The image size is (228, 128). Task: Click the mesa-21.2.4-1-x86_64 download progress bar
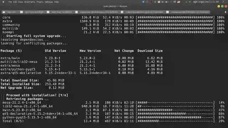(175, 103)
